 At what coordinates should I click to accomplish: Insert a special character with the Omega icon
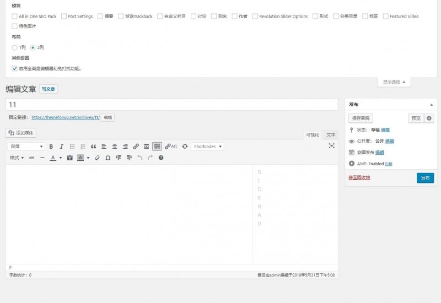coord(107,158)
